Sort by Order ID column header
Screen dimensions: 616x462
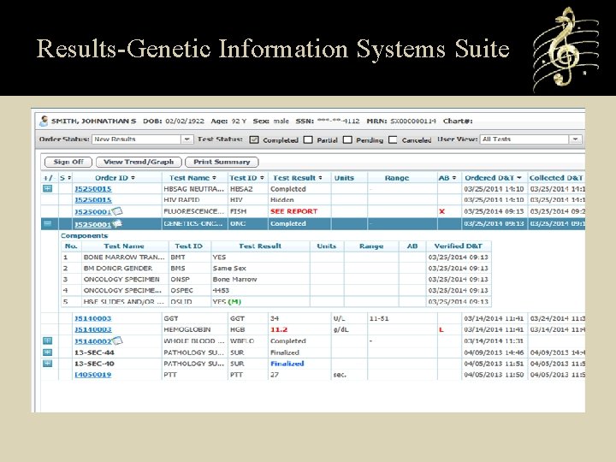[x=115, y=178]
